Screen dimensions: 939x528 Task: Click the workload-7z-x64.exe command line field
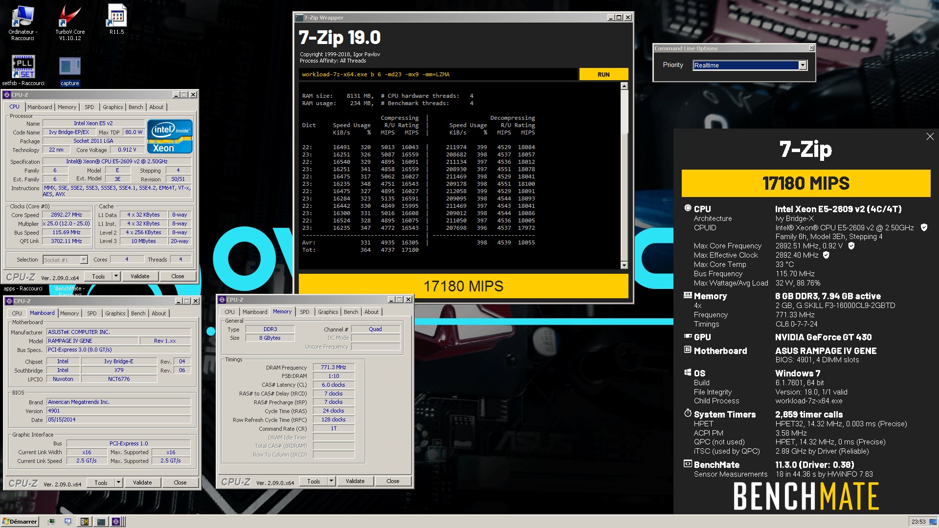tap(438, 74)
